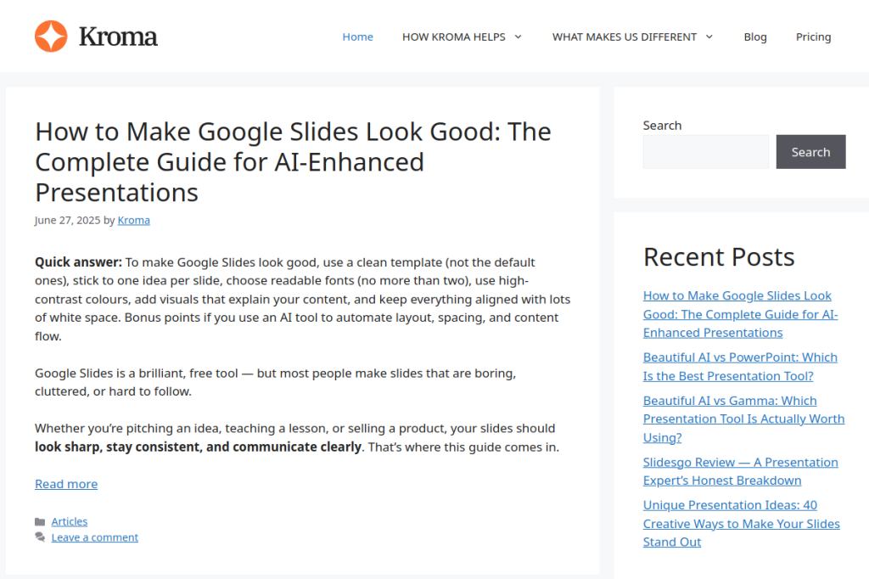The width and height of the screenshot is (869, 579).
Task: Open Slidesgo Review recent post
Action: [x=740, y=471]
